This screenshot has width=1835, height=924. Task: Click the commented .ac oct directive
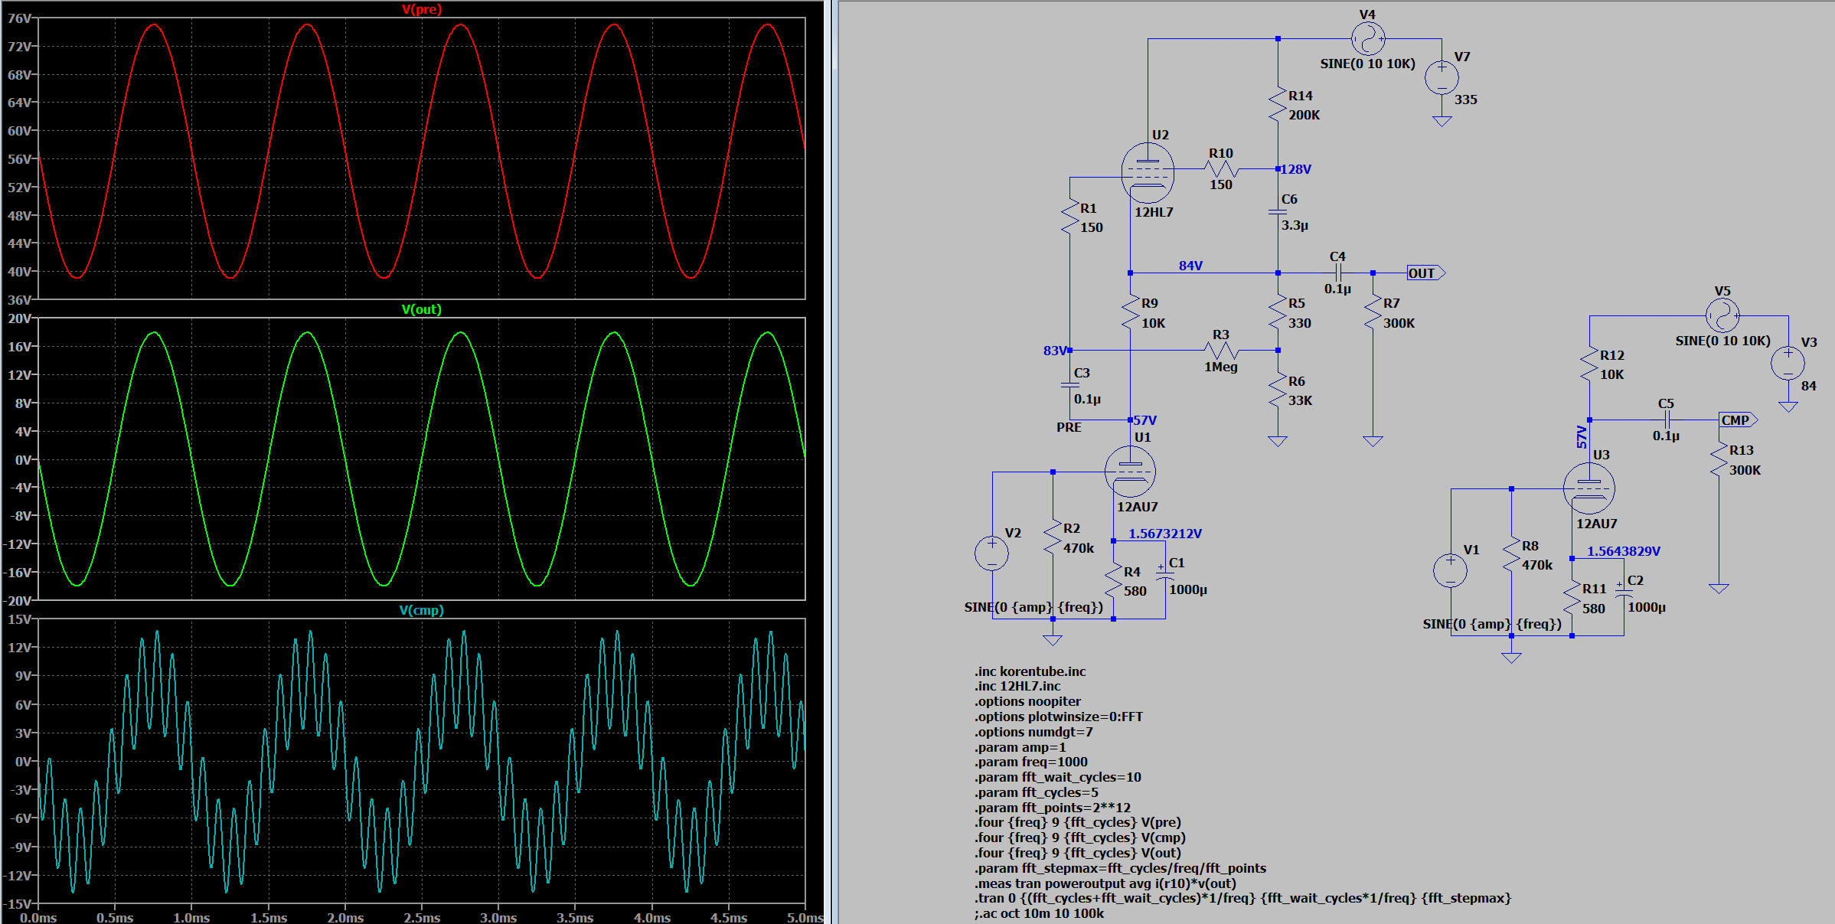click(x=1040, y=913)
